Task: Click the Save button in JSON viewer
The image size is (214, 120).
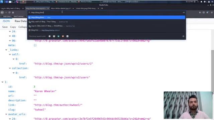Action: pyautogui.click(x=5, y=27)
